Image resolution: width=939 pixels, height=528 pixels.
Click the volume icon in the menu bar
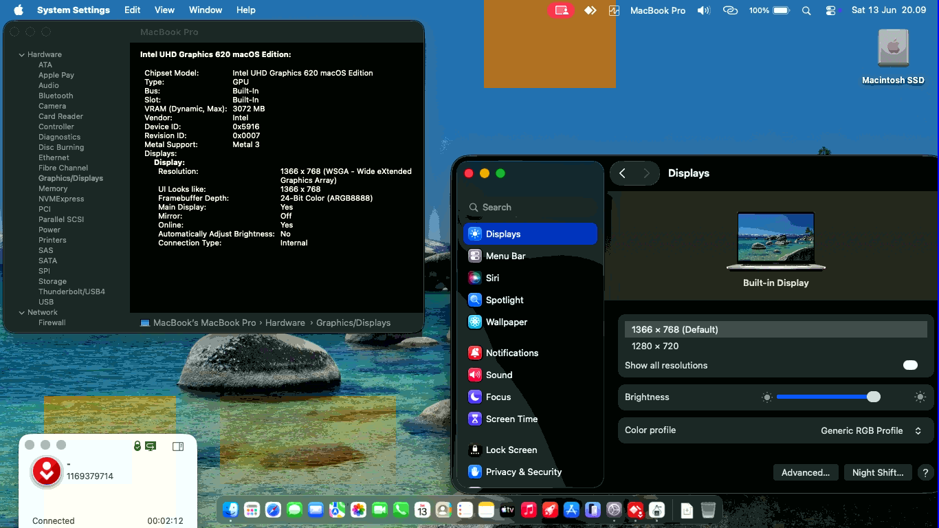703,10
